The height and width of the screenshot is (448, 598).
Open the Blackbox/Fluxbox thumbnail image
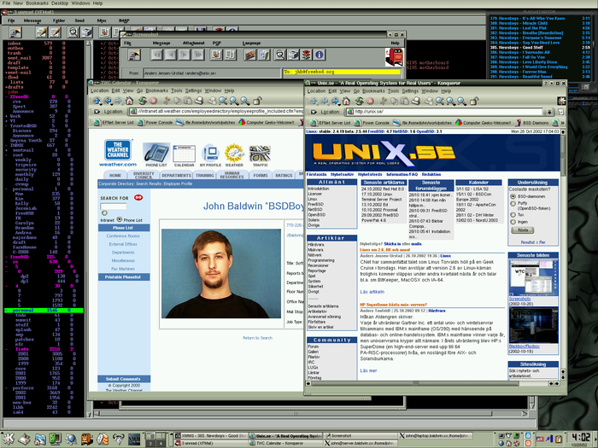[x=533, y=326]
